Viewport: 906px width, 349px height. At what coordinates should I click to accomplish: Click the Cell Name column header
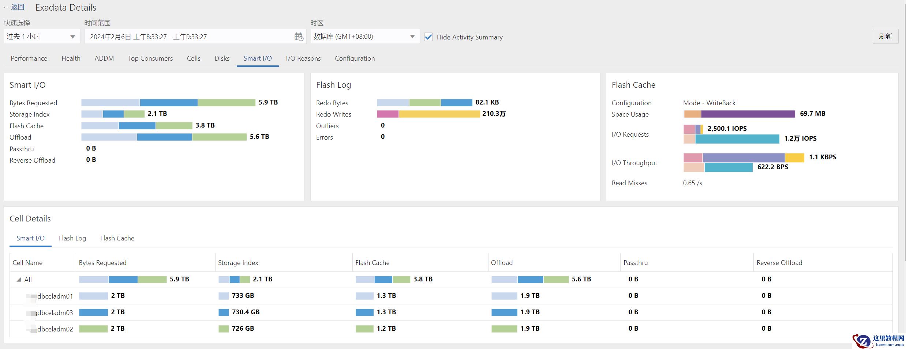coord(27,263)
